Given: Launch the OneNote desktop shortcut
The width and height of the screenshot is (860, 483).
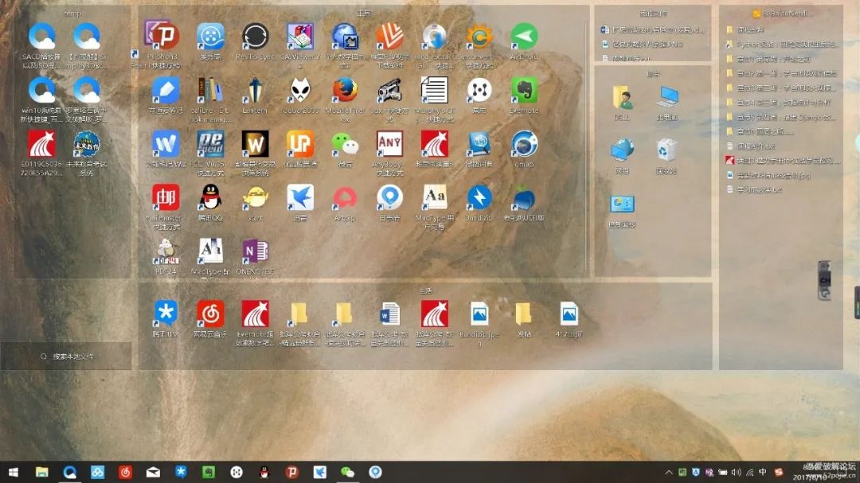Looking at the screenshot, I should 255,251.
